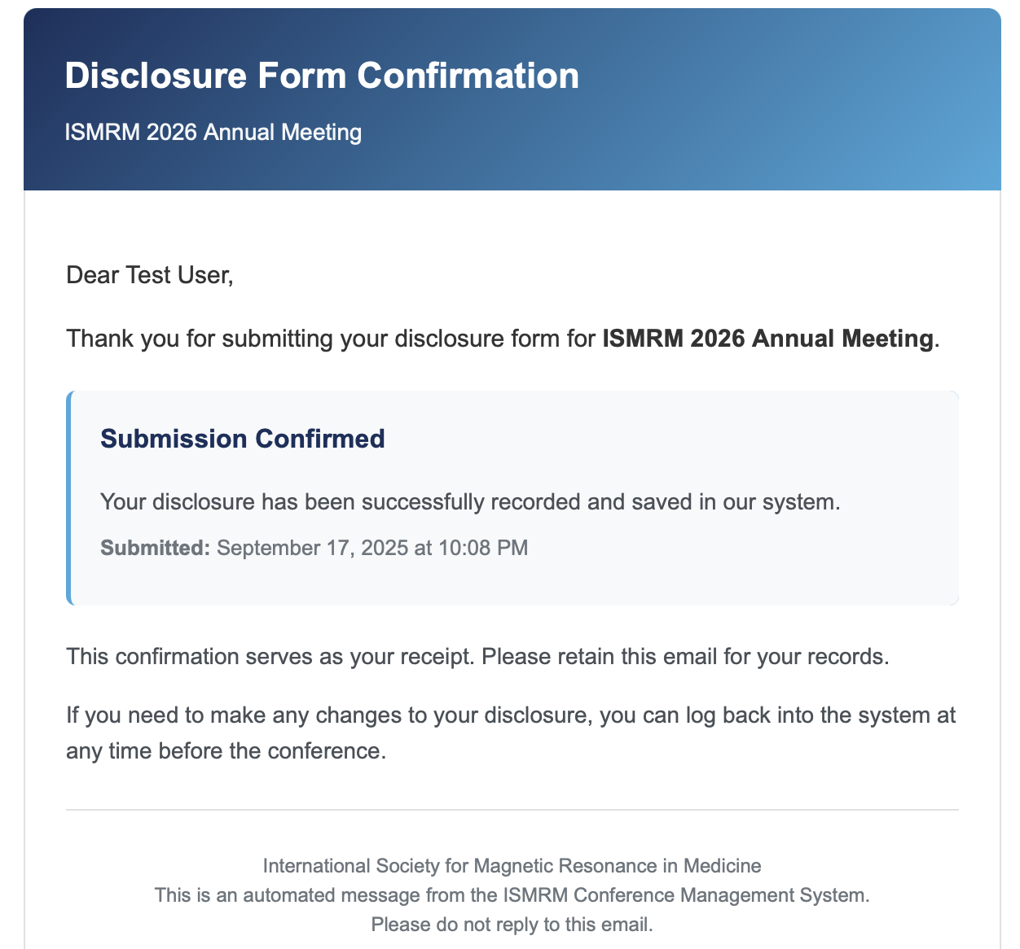Click the horizontal divider above the footer
The height and width of the screenshot is (949, 1020).
coord(512,810)
